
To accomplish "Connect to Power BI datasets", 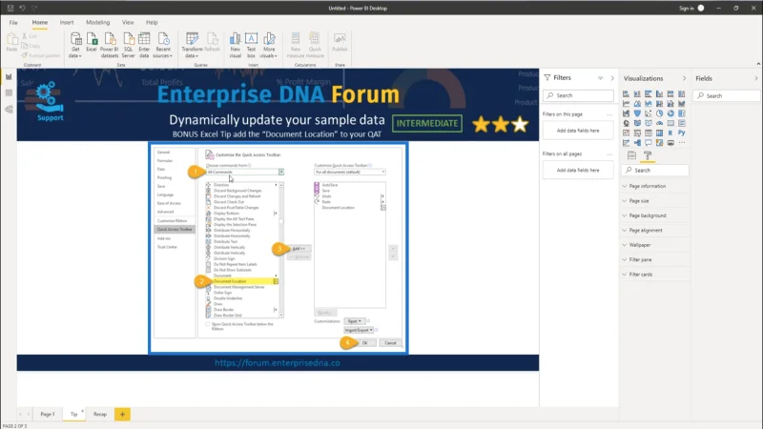I will (x=110, y=45).
